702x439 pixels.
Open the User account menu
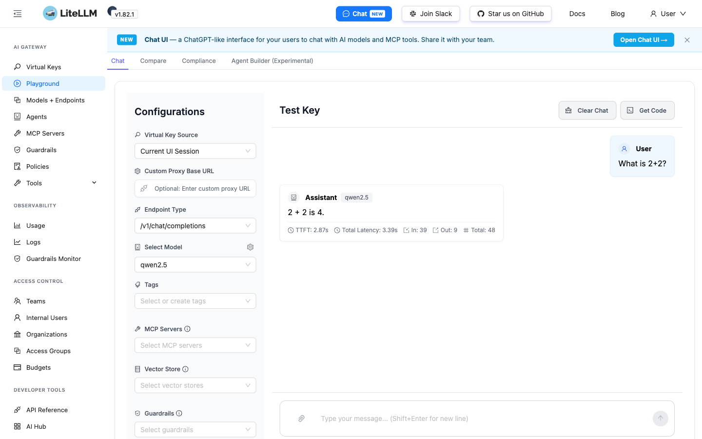tap(668, 14)
